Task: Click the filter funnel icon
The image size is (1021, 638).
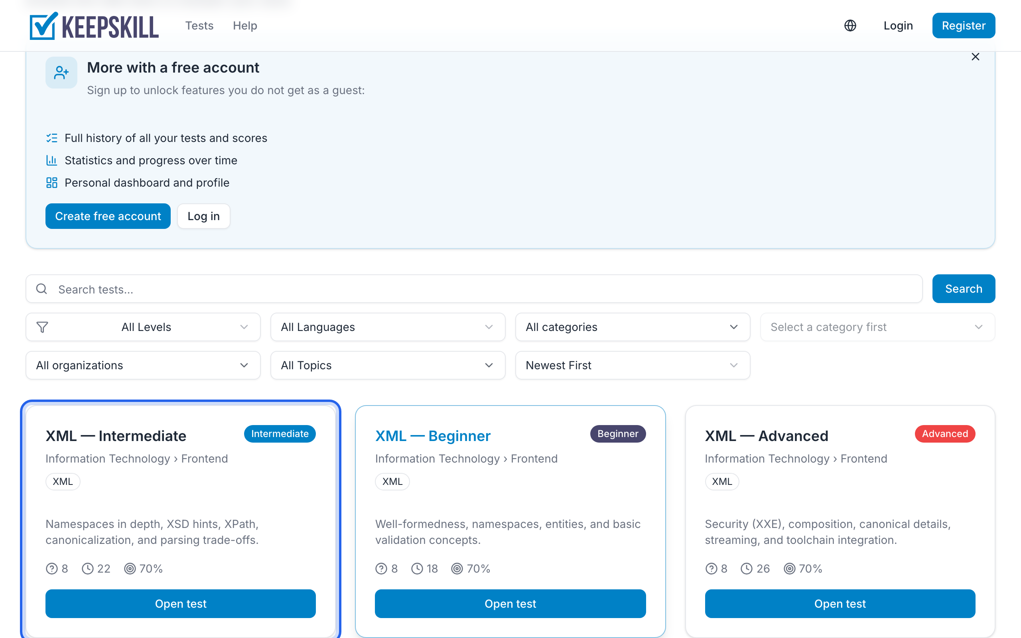Action: coord(42,327)
